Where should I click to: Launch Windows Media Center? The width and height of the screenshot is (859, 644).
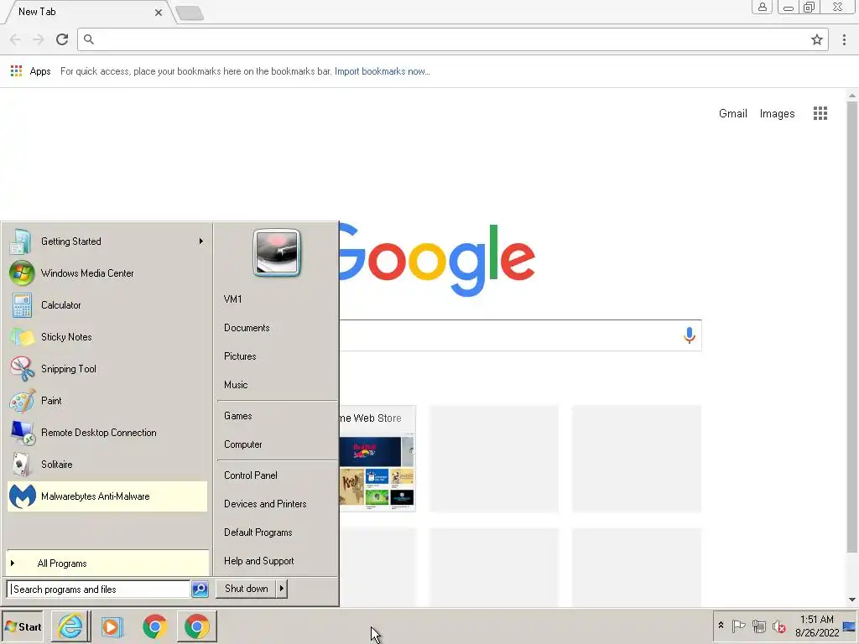coord(107,273)
